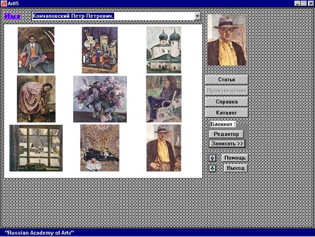Screen dimensions: 315x237
Task: Select the seated man in suit painting thumbnail
Action: (x=36, y=50)
